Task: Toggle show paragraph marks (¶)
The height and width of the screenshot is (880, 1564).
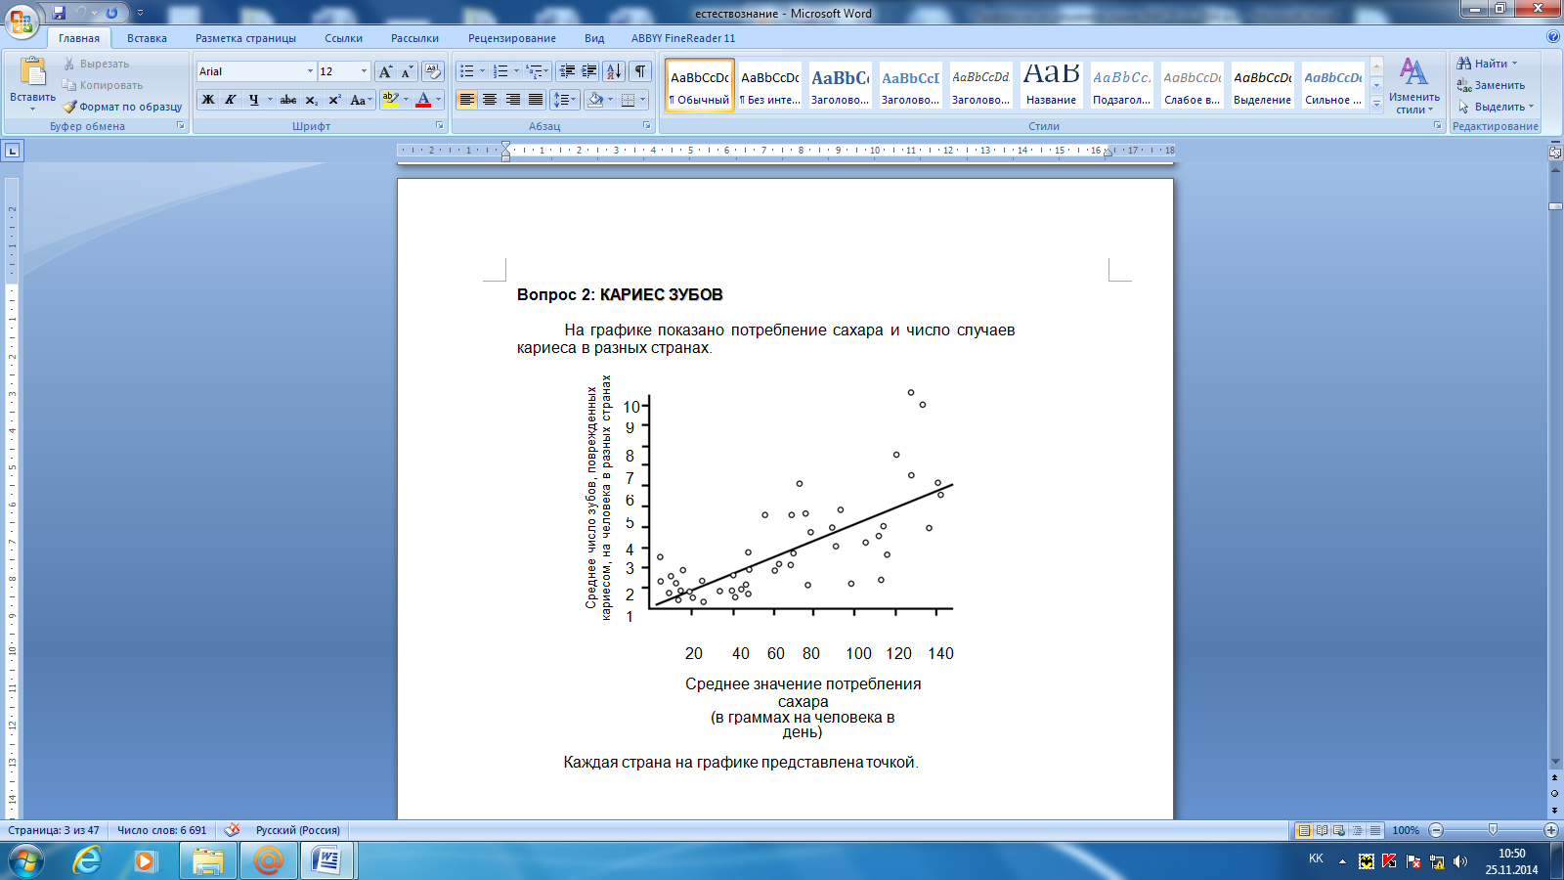Action: click(640, 71)
